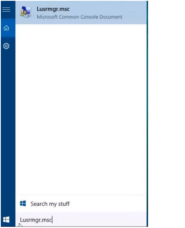The image size is (185, 228).
Task: Expand the hamburger menu in sidebar
Action: (x=6, y=10)
